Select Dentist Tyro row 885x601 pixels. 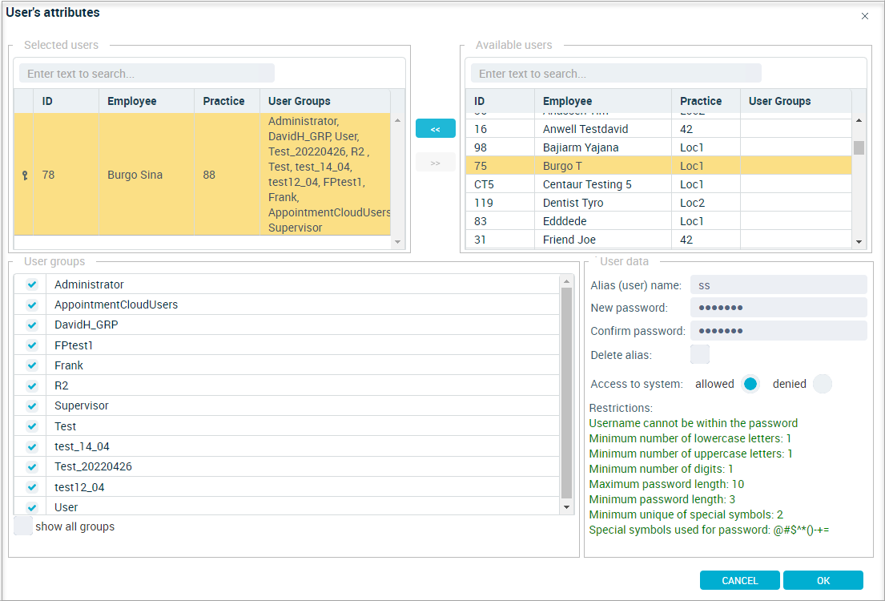(658, 203)
